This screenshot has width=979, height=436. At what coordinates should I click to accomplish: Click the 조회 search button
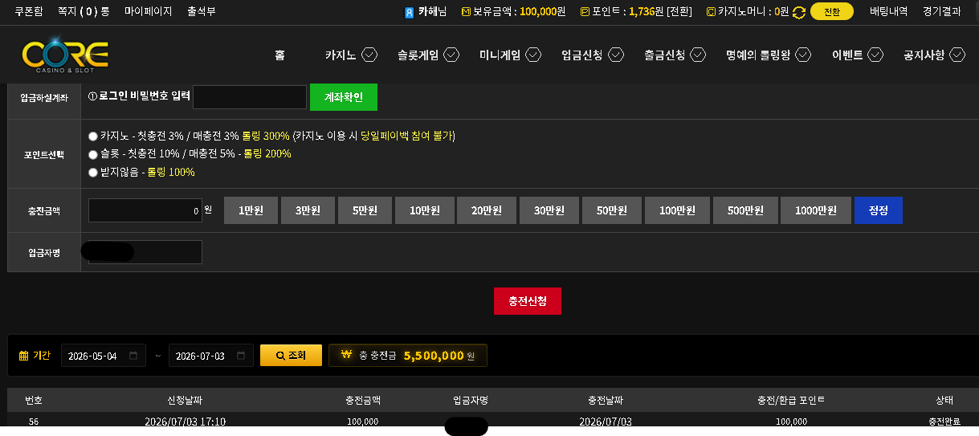point(291,356)
